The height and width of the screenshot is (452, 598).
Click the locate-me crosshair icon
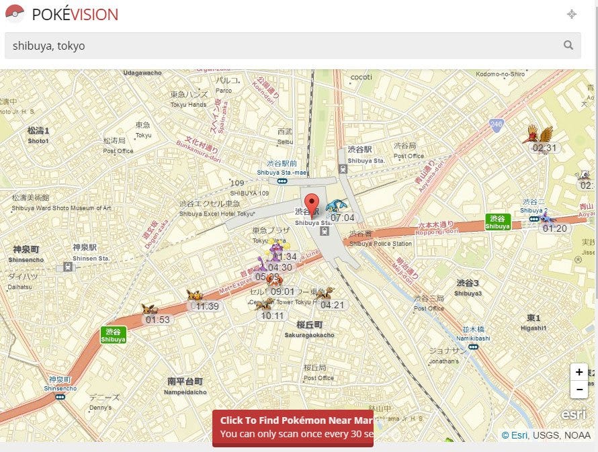point(571,14)
